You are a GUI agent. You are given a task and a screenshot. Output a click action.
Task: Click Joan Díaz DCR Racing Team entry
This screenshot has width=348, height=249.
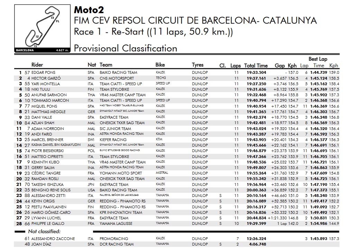(x=117, y=245)
